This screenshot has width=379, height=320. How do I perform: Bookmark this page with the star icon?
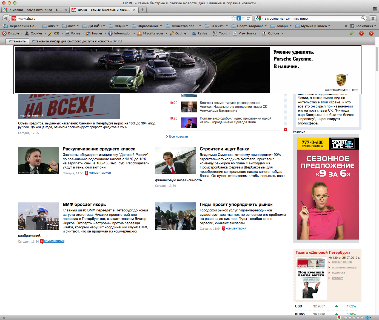pos(233,18)
